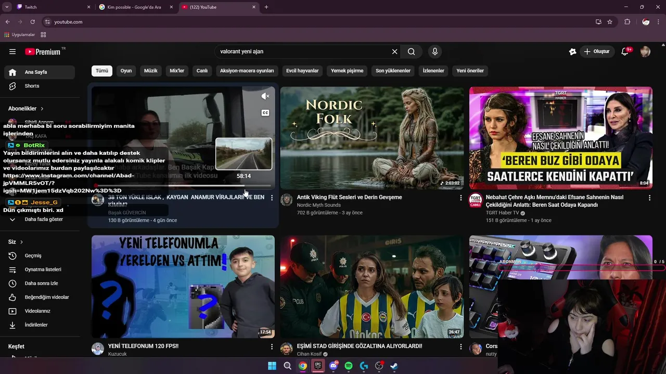Select the Oyun filter chip
The image size is (666, 374).
tap(126, 71)
